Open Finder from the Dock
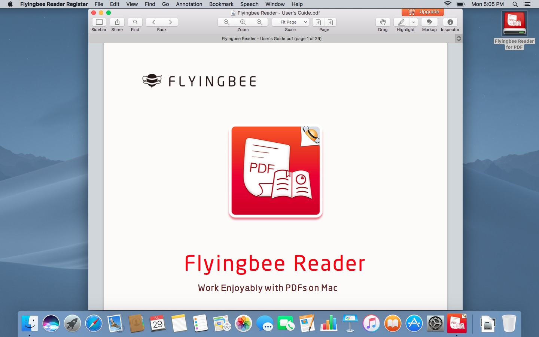Image resolution: width=539 pixels, height=337 pixels. point(30,324)
